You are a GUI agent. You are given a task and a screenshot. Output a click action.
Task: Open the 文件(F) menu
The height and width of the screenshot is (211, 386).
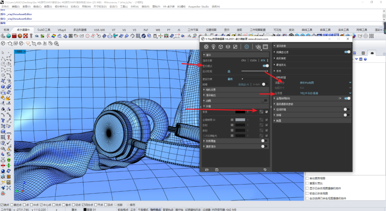coord(5,7)
